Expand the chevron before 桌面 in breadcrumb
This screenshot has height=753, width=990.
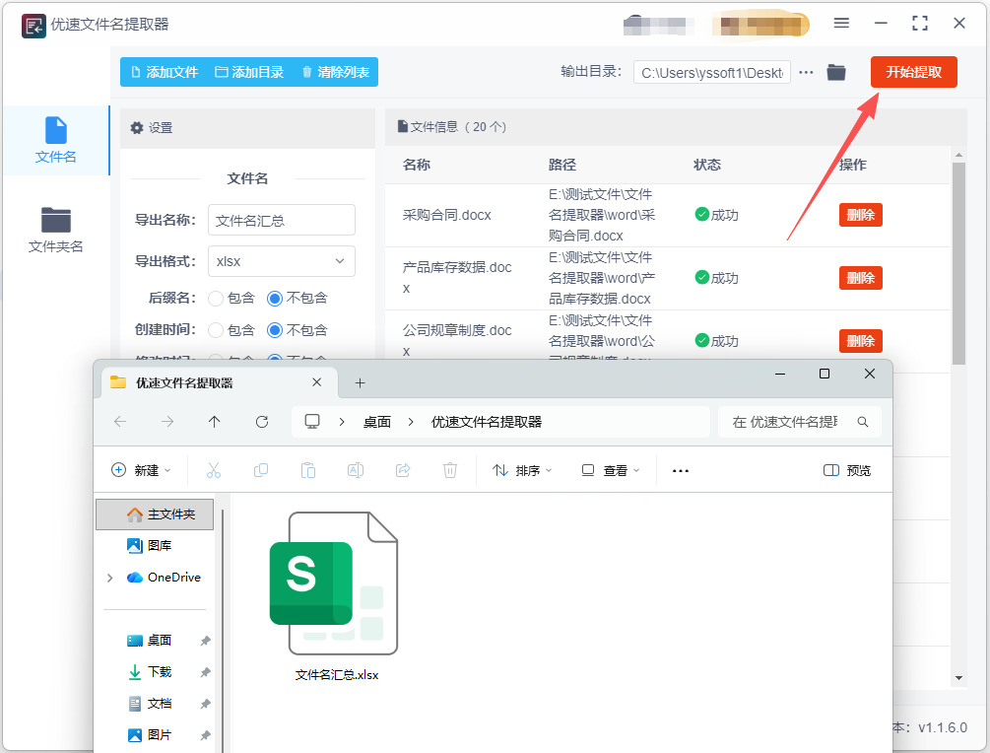[342, 422]
